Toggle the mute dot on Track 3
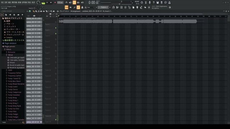This screenshot has width=230, height=129. tap(56, 34)
